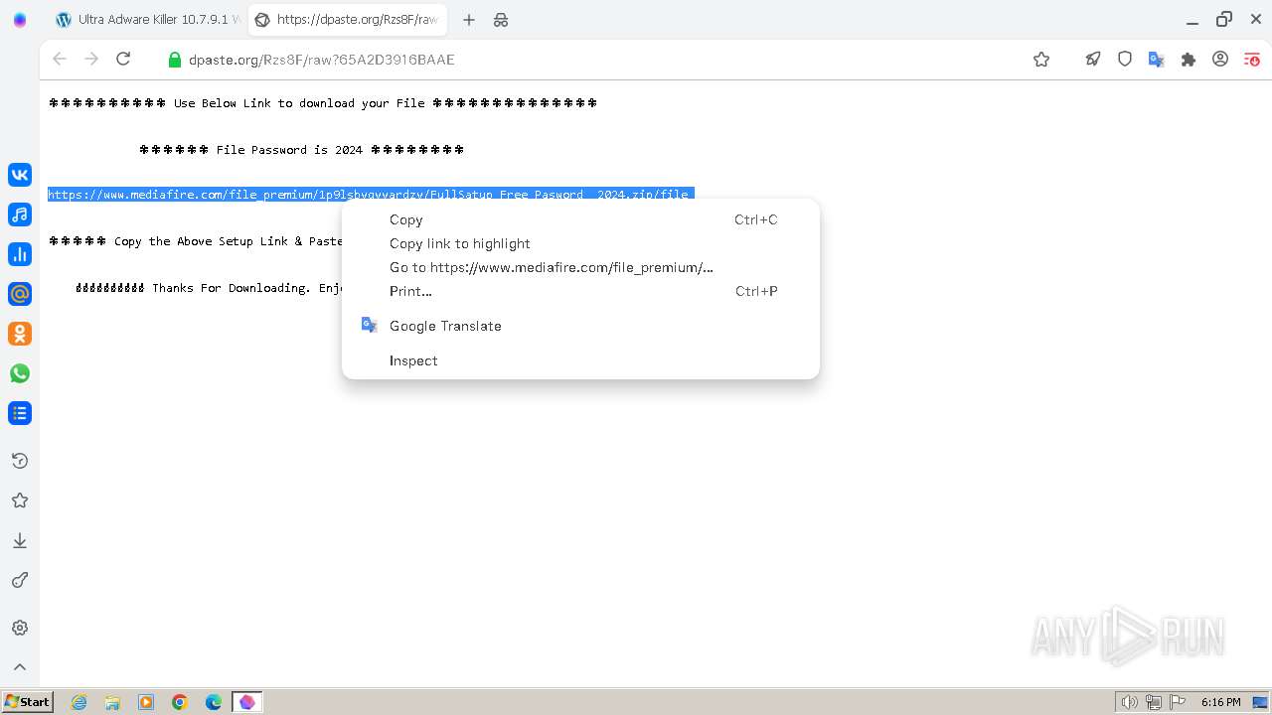Click the Atom browser logo button
The image size is (1272, 715).
pos(20,20)
